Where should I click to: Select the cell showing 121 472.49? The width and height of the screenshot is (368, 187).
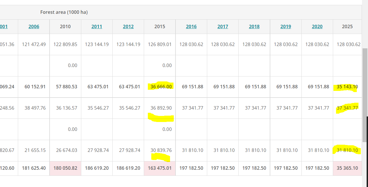pyautogui.click(x=34, y=44)
